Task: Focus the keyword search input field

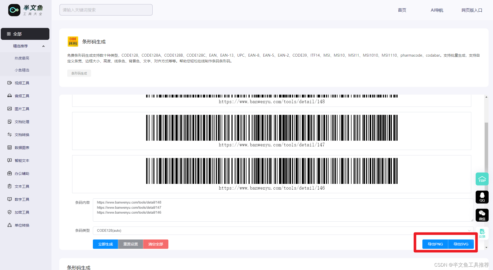Action: [106, 10]
